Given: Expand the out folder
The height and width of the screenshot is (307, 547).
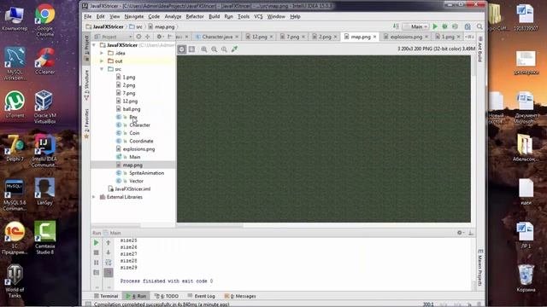Looking at the screenshot, I should coord(102,61).
